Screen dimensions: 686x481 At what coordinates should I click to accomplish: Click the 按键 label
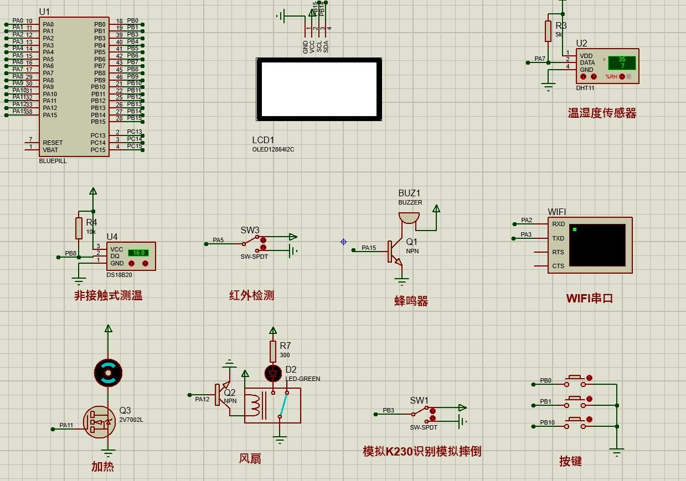click(x=570, y=461)
